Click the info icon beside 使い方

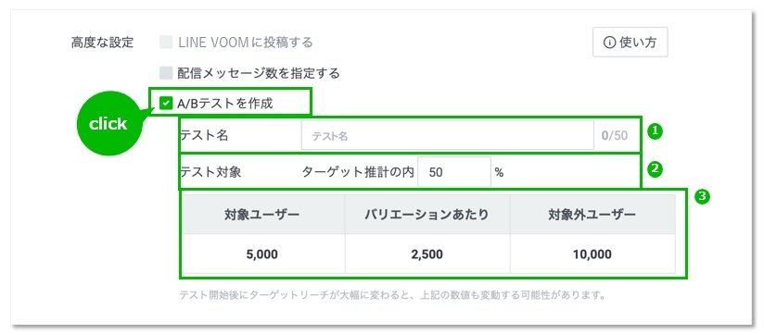click(x=608, y=43)
